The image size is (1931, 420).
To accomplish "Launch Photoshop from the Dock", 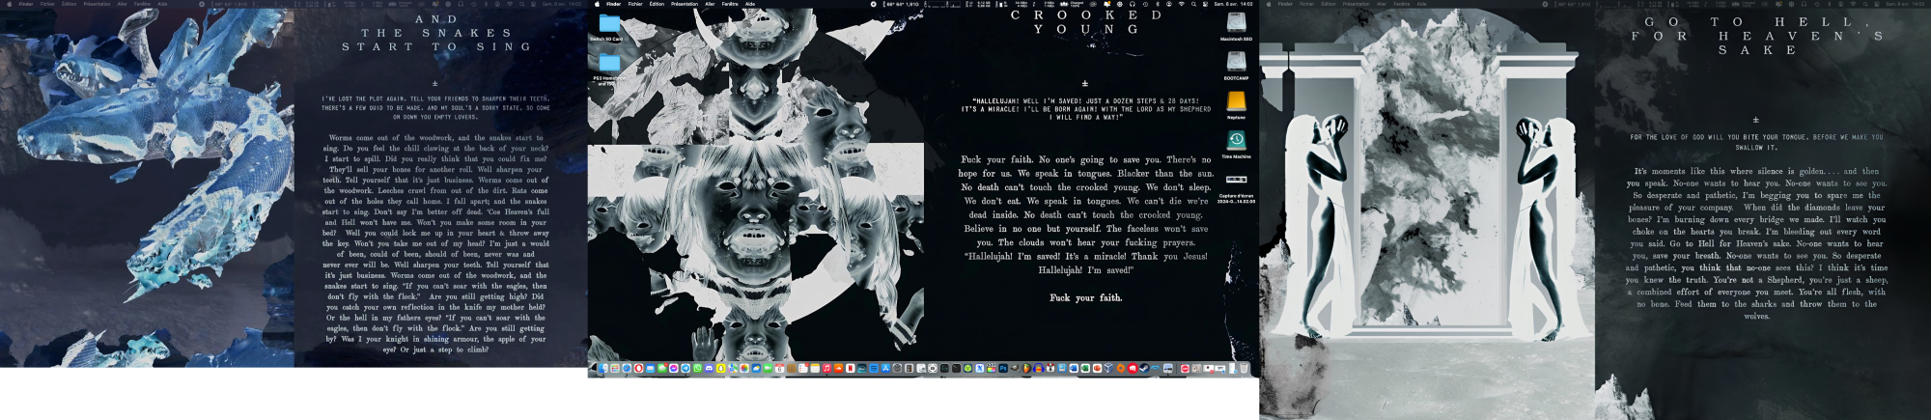I will click(1003, 368).
